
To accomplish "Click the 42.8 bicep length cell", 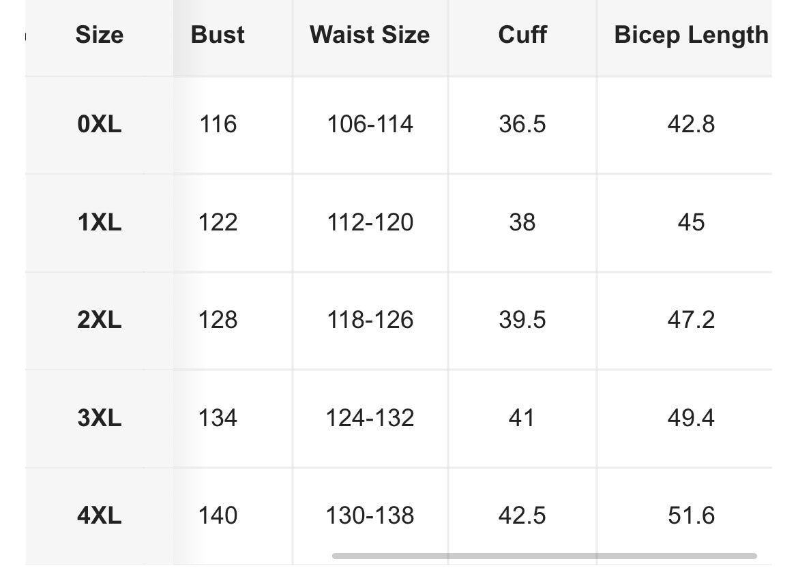I will tap(691, 124).
